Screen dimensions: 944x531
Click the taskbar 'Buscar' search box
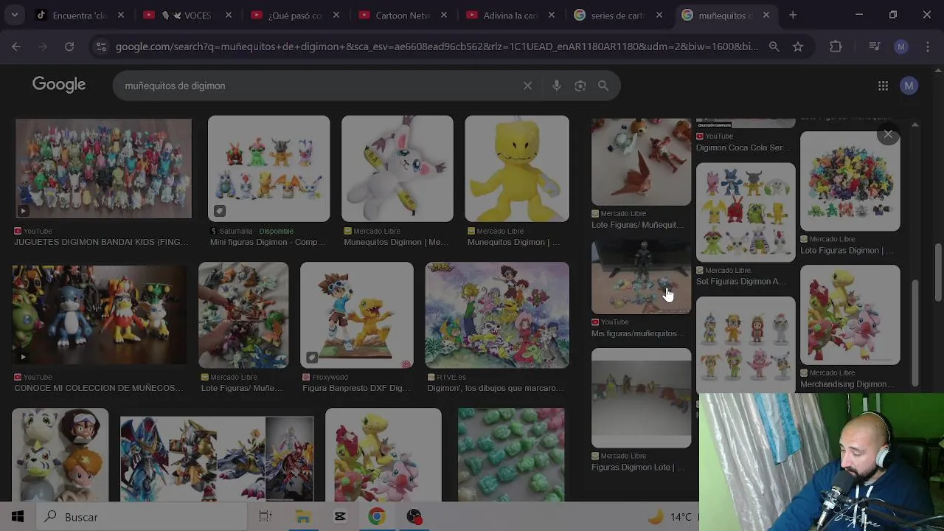[140, 517]
